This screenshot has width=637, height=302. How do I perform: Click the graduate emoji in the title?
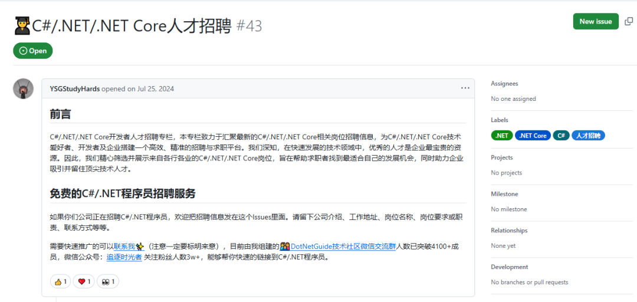[22, 27]
